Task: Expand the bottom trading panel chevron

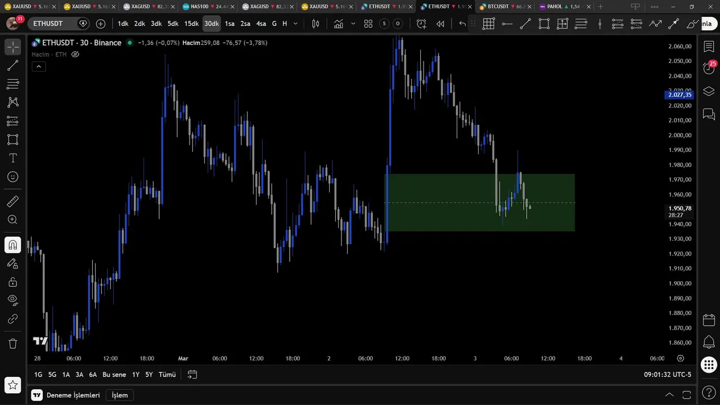Action: click(x=669, y=395)
